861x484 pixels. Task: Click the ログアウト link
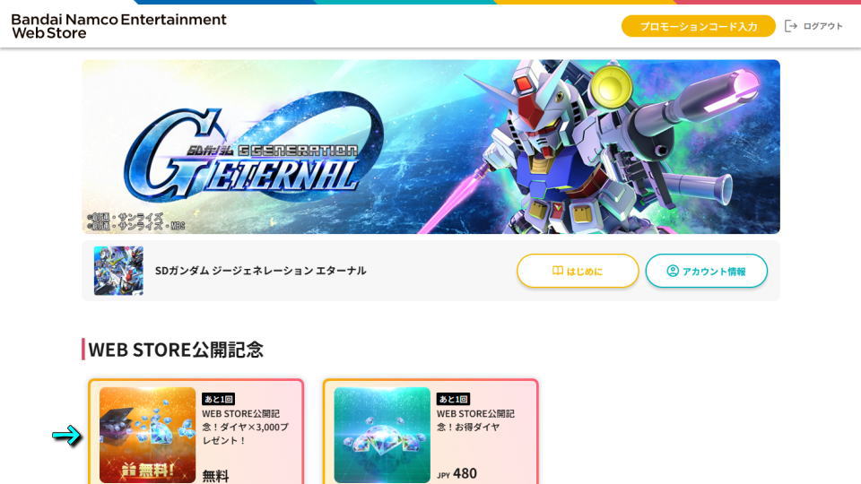(822, 26)
